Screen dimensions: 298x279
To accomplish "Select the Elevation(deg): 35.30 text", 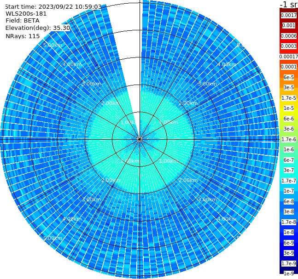I will 38,28.
